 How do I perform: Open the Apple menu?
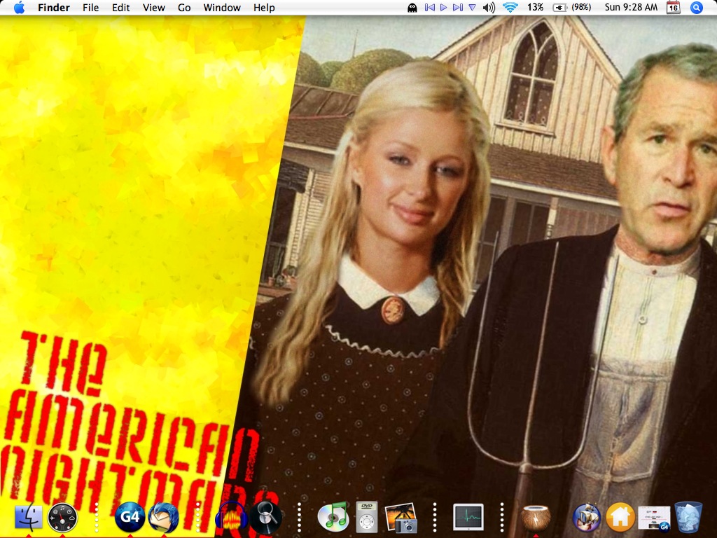(19, 7)
